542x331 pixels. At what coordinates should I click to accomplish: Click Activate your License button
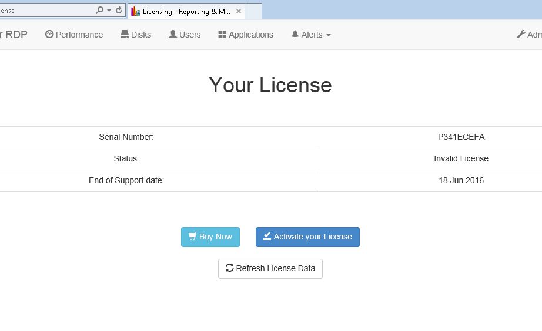(x=307, y=237)
